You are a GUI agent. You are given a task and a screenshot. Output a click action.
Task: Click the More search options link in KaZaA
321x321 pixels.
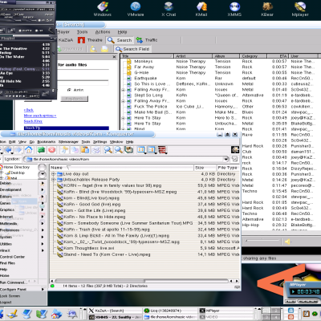[40, 116]
